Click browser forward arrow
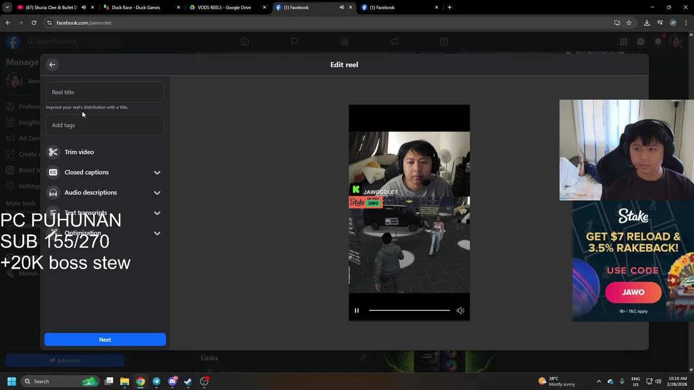Image resolution: width=694 pixels, height=390 pixels. click(21, 23)
